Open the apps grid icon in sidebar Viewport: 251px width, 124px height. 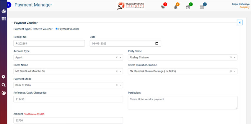pos(4,19)
